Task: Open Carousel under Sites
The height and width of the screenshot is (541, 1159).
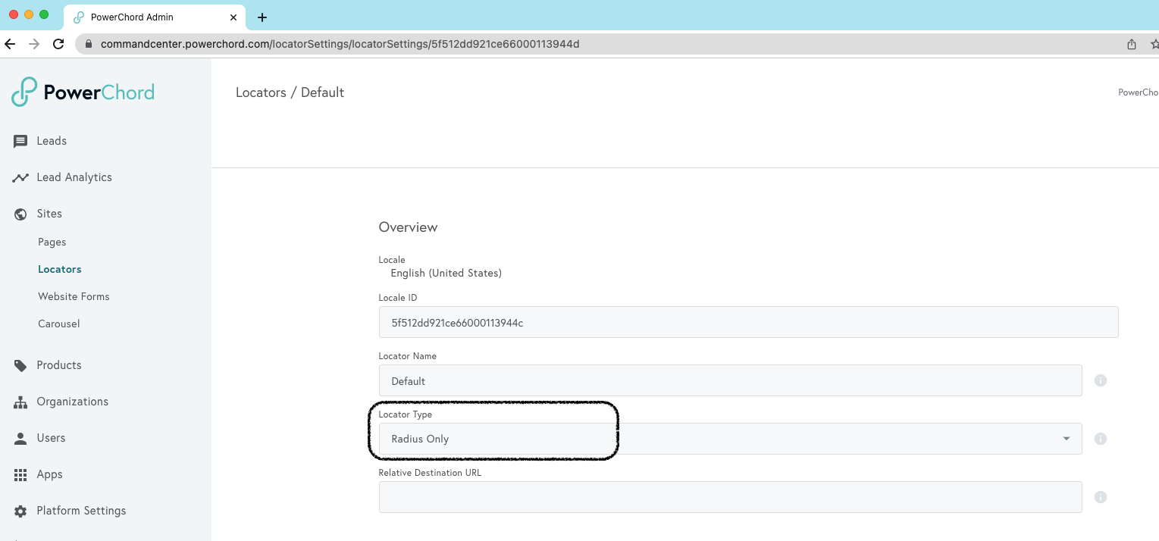Action: point(59,324)
